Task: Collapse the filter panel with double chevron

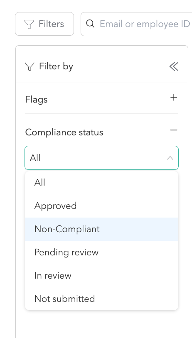Action: [174, 66]
